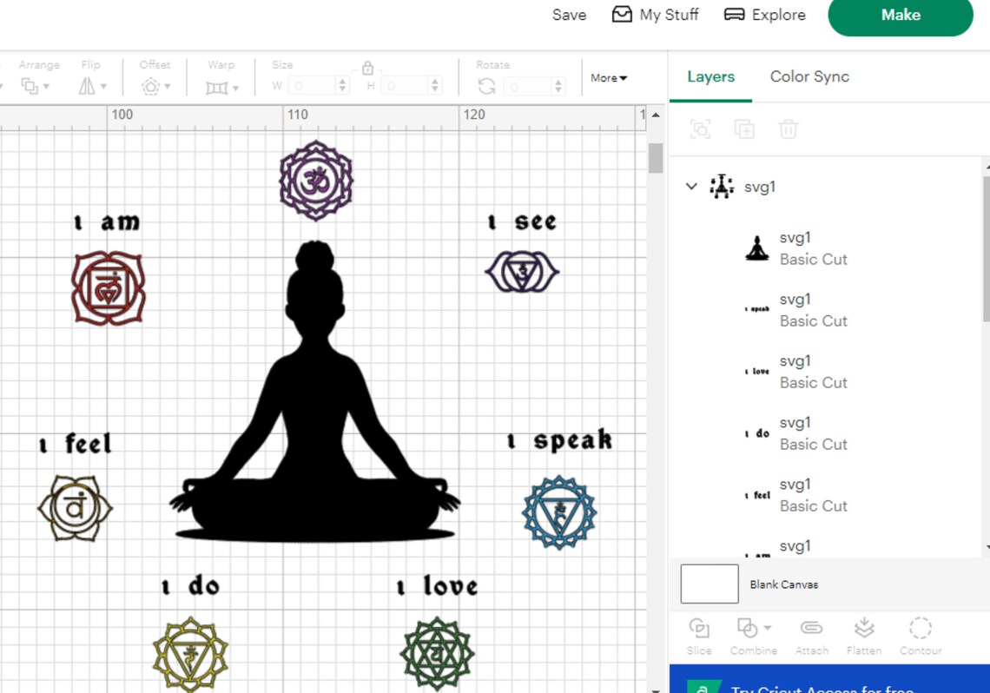990x693 pixels.
Task: Click the Width input field
Action: pos(311,85)
